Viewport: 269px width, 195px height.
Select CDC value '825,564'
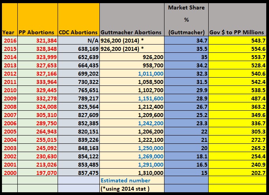88,107
